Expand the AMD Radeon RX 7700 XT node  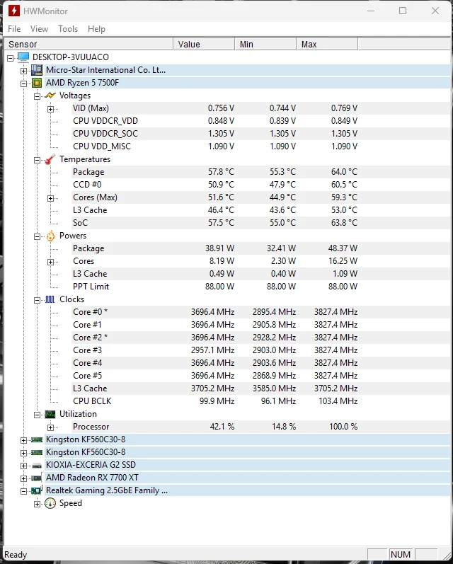(24, 478)
